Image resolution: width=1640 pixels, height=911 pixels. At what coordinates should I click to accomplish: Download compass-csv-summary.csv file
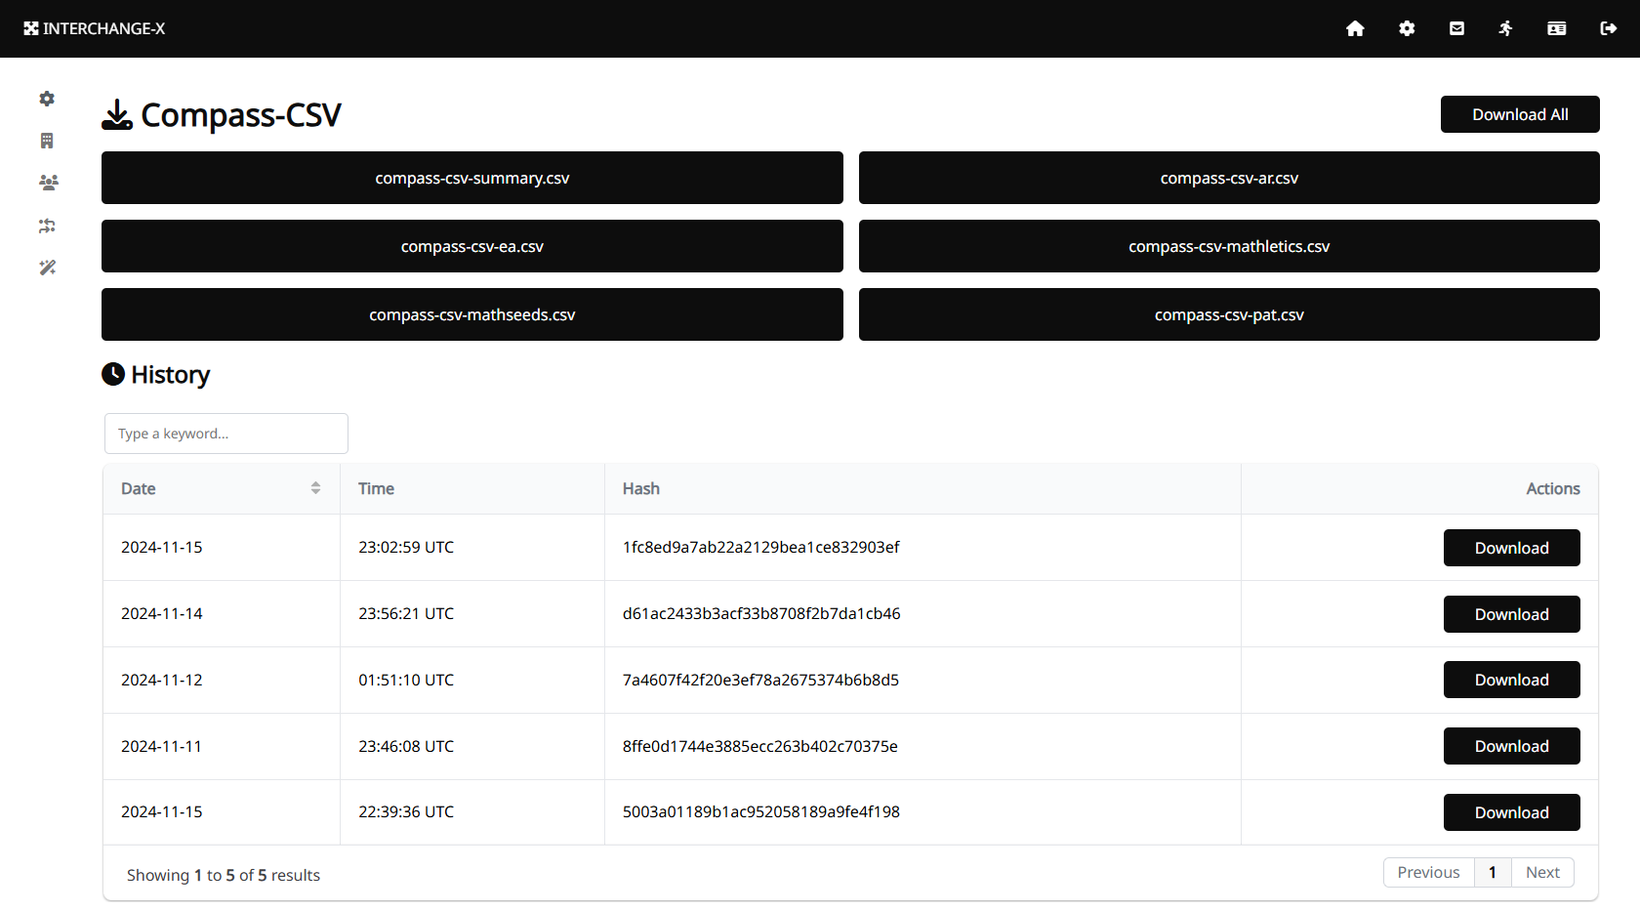point(472,178)
